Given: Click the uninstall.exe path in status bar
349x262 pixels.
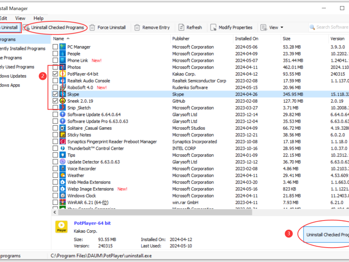Looking at the screenshot, I should 101,256.
